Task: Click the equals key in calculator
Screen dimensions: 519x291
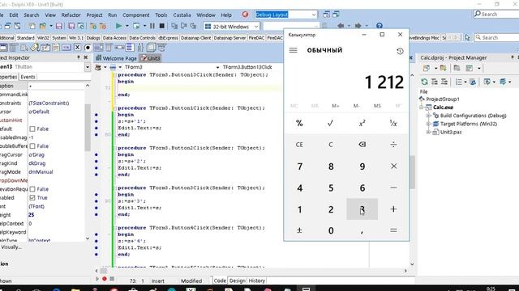Action: pos(393,230)
